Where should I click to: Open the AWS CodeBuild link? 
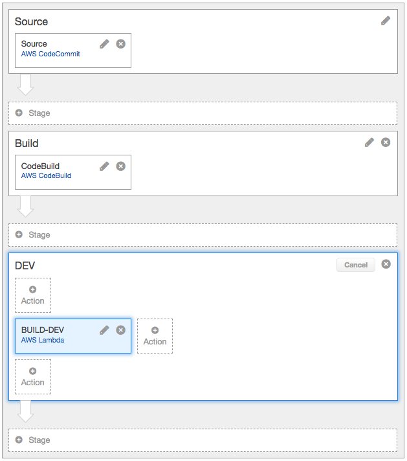(x=46, y=175)
